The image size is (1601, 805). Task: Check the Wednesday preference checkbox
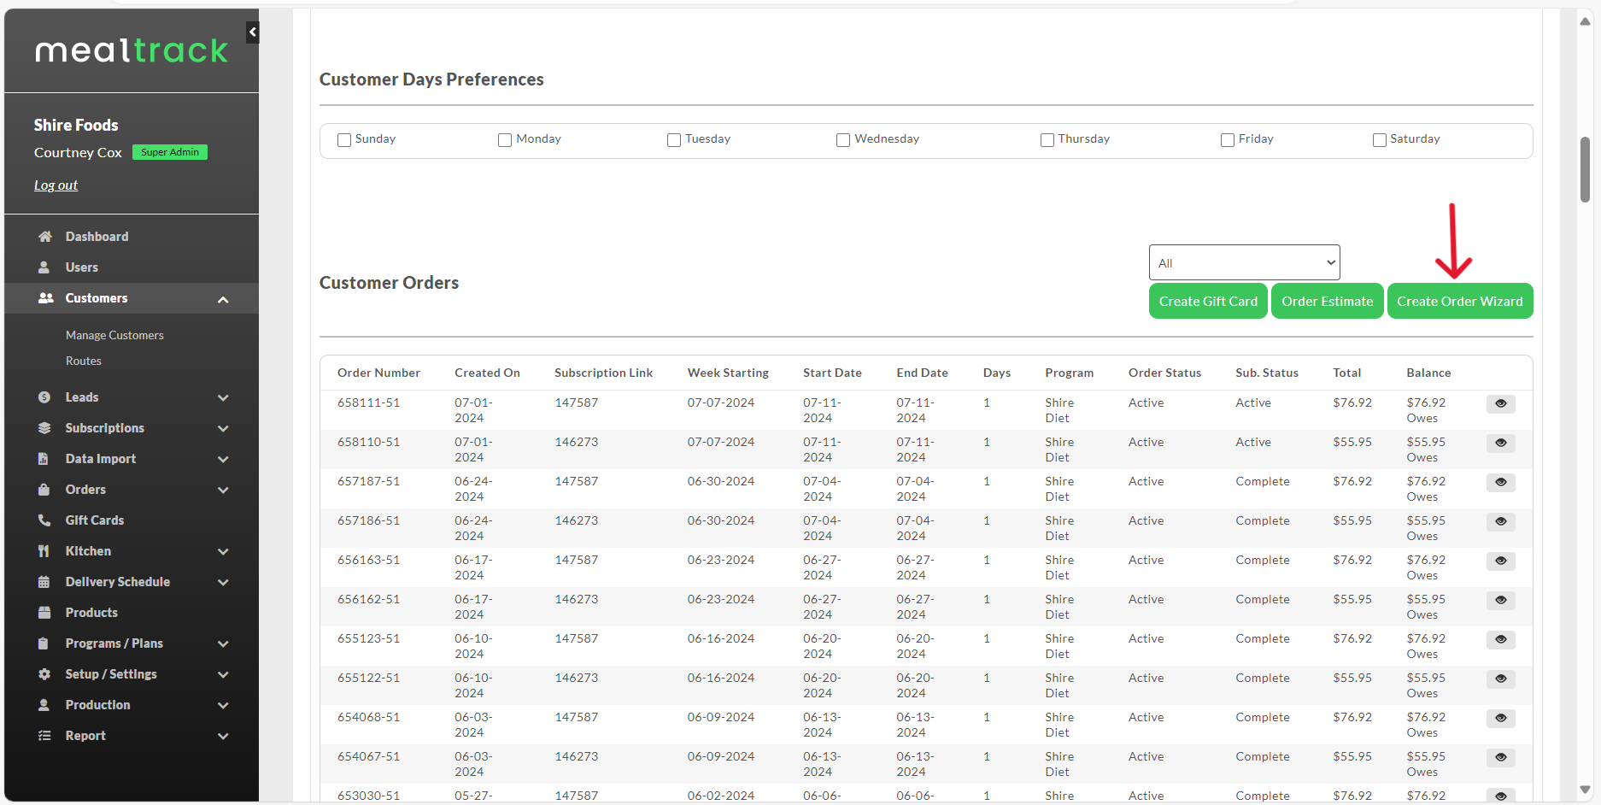843,140
